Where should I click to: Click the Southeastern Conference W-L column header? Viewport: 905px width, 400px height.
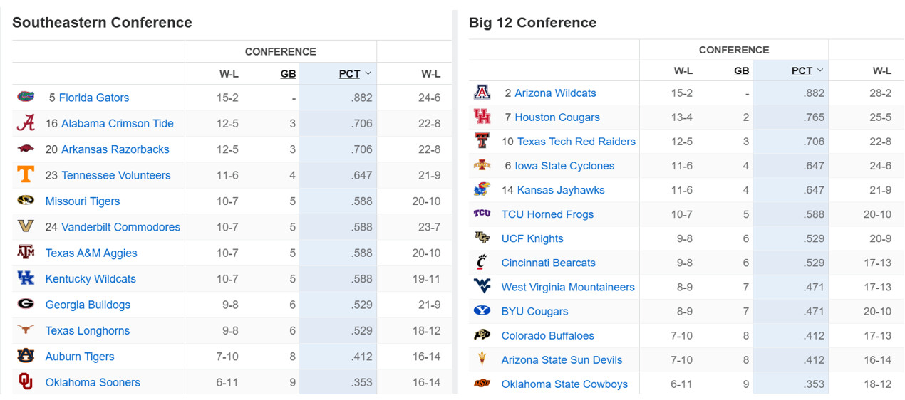click(x=229, y=74)
